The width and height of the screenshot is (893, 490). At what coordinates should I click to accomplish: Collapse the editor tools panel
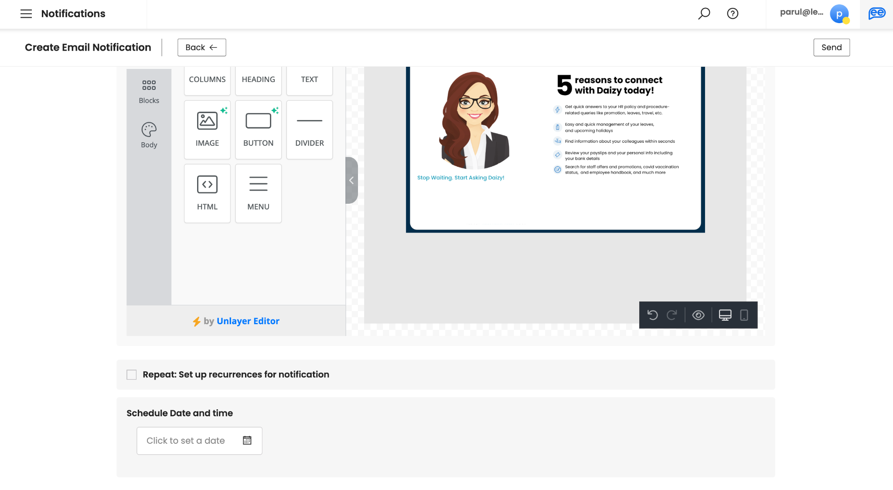click(x=351, y=180)
